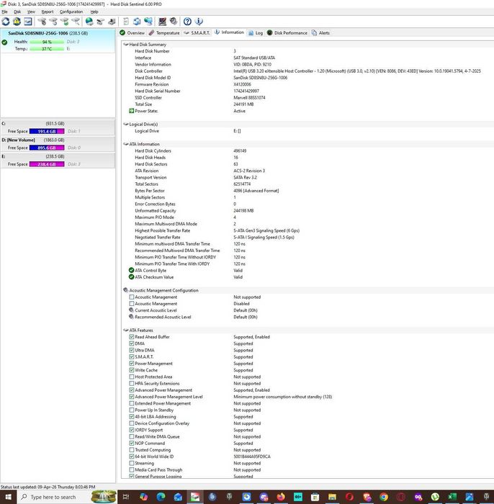
Task: Click the disk test icon with green mark
Action: pyautogui.click(x=64, y=22)
